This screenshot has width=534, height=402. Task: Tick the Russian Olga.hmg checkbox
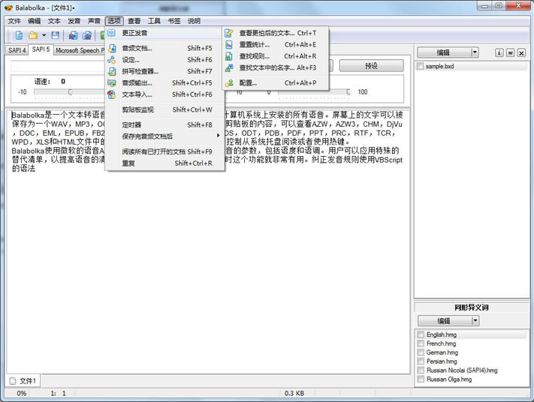pos(421,379)
